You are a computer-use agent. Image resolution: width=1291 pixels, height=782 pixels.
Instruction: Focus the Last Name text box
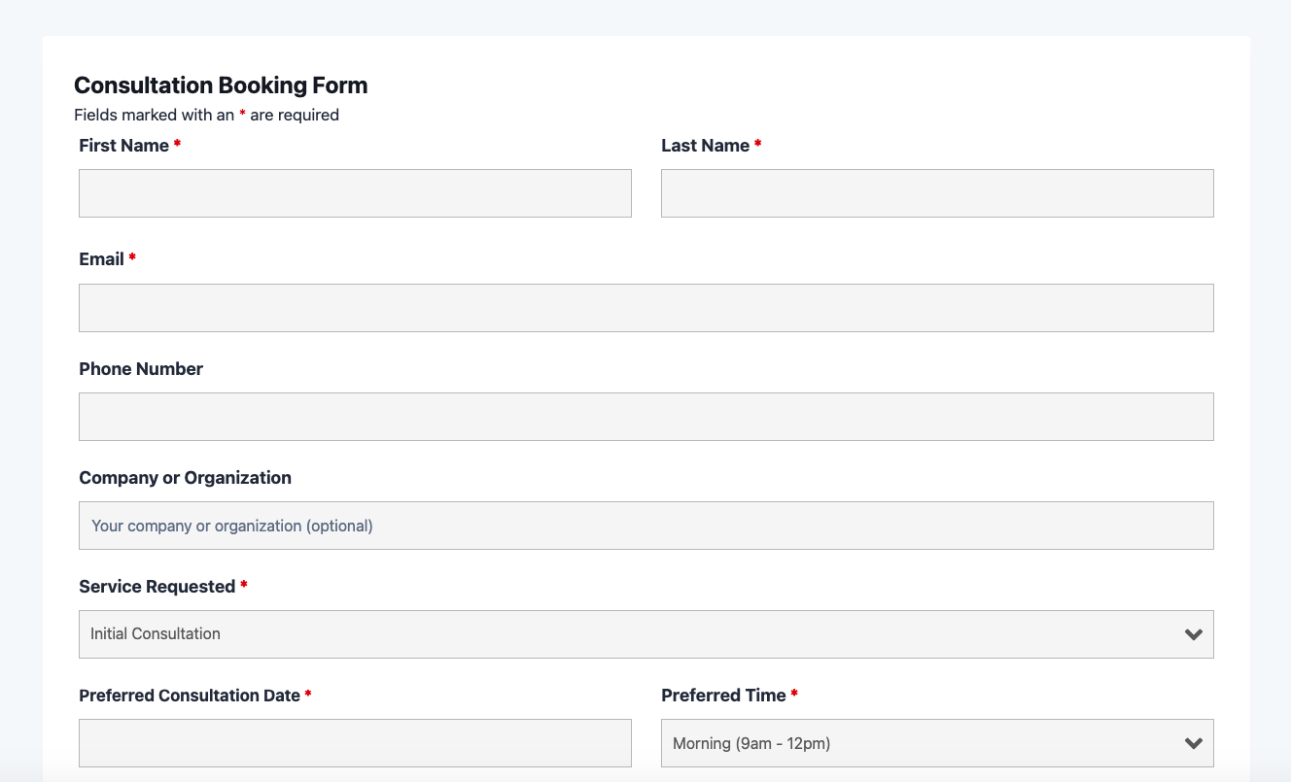pyautogui.click(x=937, y=193)
